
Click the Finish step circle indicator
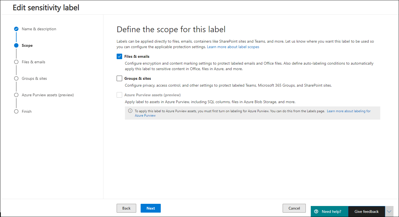[16, 111]
